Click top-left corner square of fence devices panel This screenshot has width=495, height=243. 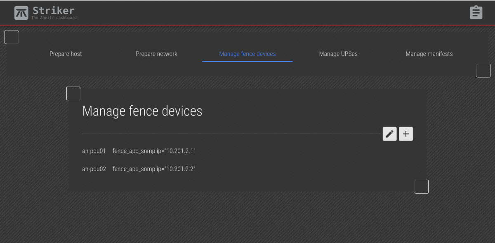(x=73, y=93)
